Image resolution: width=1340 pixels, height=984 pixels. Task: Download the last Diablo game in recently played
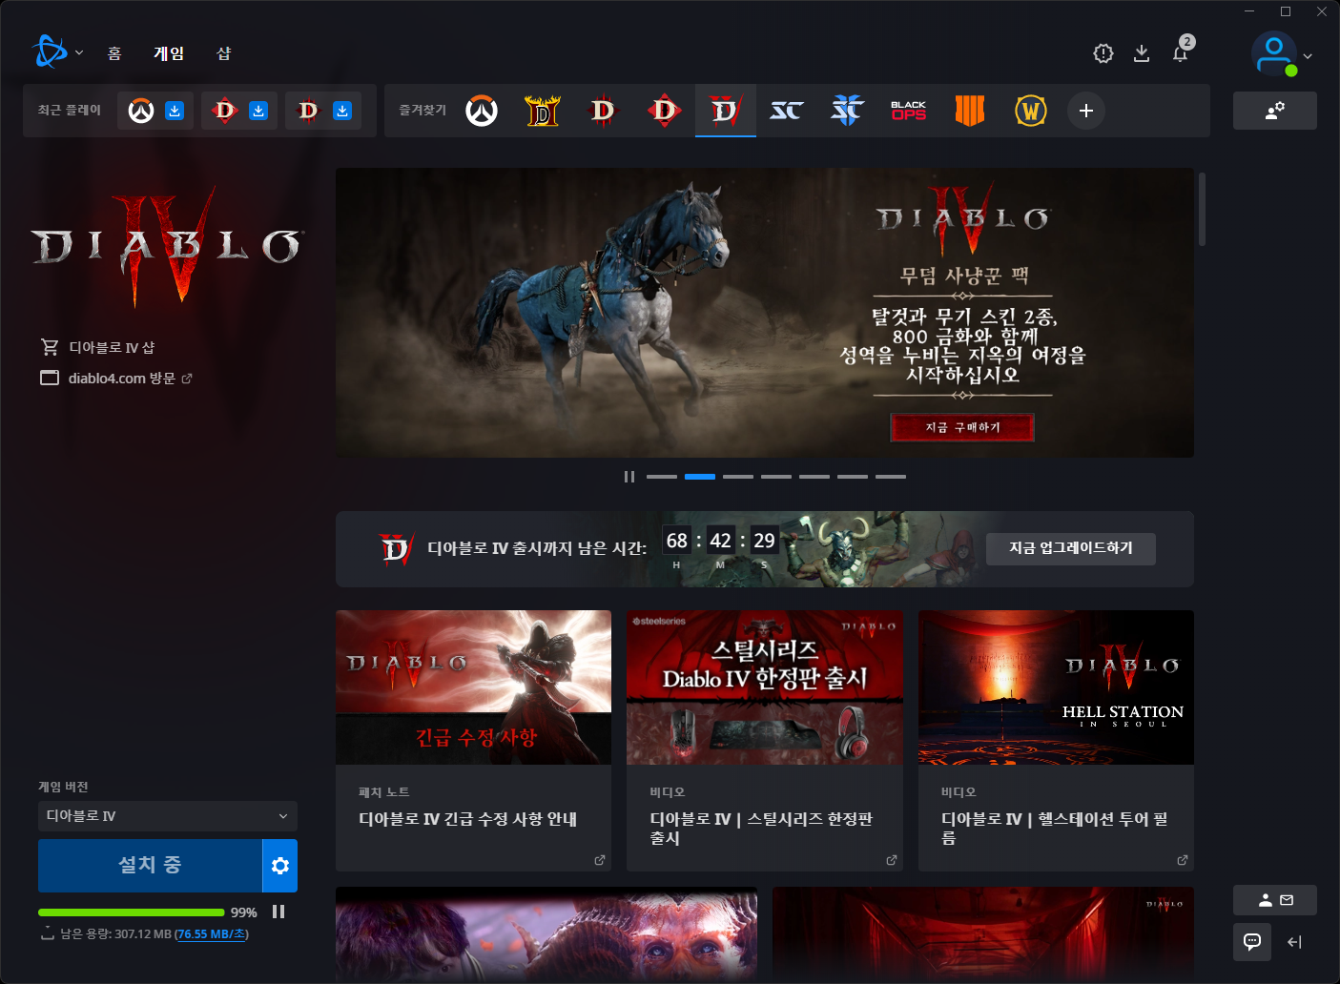(342, 111)
